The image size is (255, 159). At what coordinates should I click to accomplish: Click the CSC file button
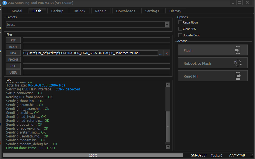tap(13, 66)
